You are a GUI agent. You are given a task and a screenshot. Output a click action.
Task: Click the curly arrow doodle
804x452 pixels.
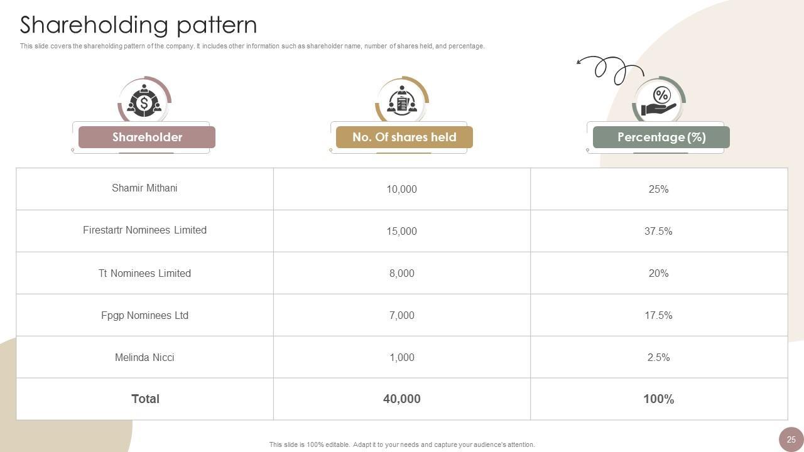(x=609, y=68)
